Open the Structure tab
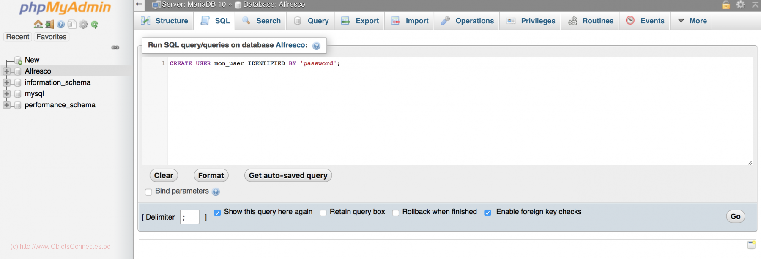The image size is (761, 259). [164, 21]
